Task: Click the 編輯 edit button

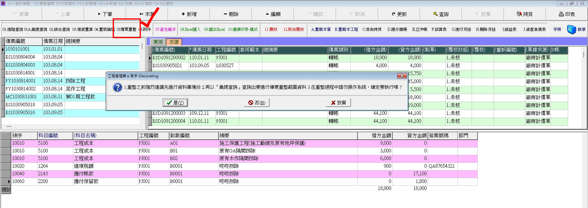Action: click(273, 14)
